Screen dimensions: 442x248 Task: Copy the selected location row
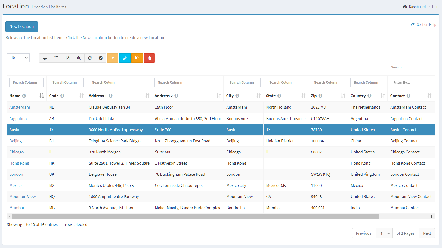(137, 58)
